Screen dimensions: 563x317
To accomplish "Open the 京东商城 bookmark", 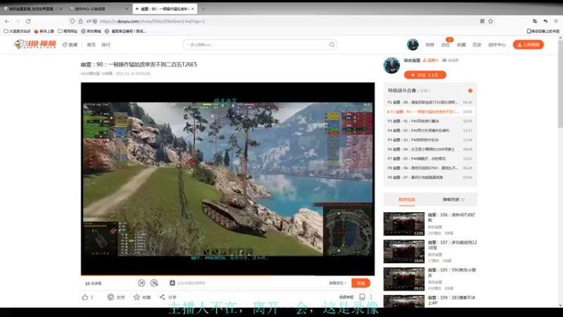I will pyautogui.click(x=91, y=31).
